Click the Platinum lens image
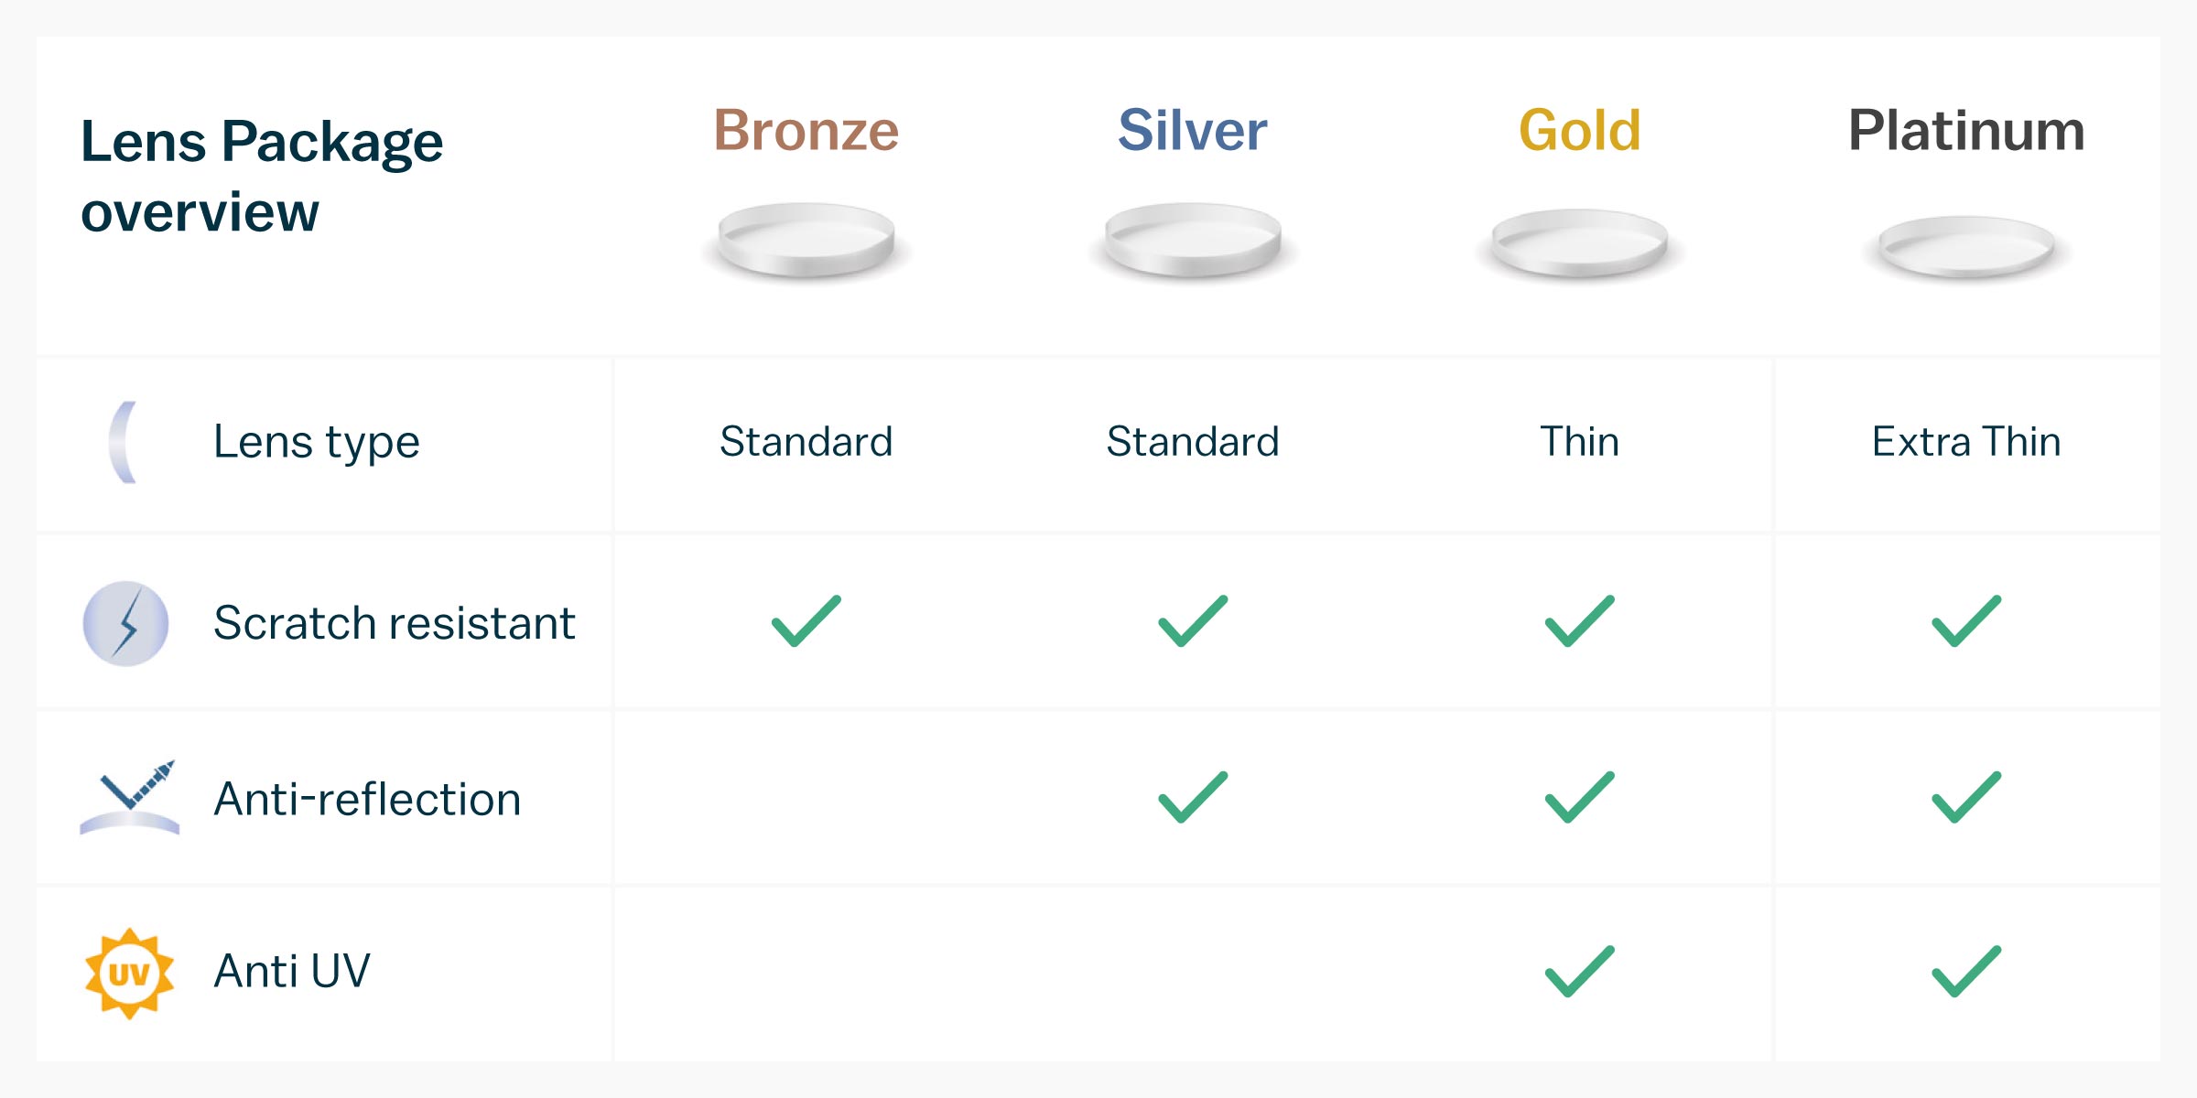The image size is (2197, 1098). (x=1966, y=245)
